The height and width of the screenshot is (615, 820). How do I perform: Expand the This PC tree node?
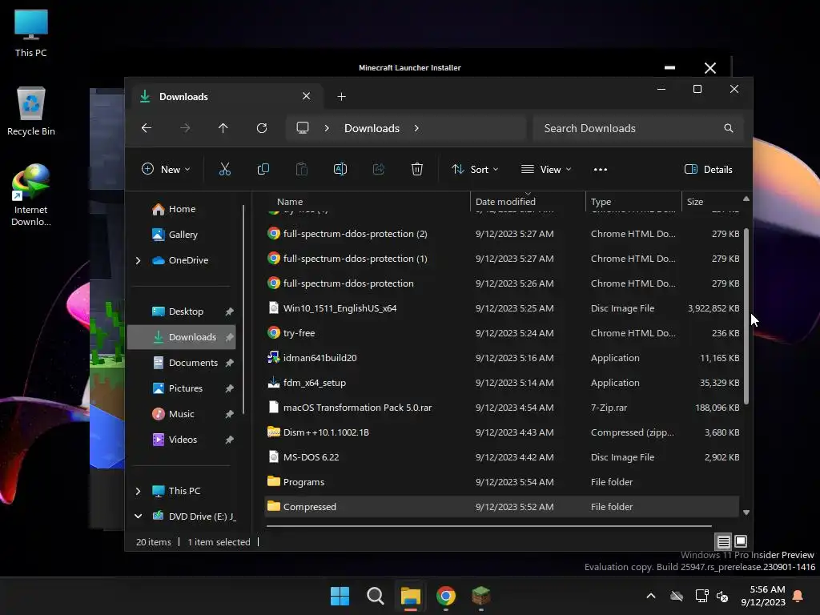point(138,491)
